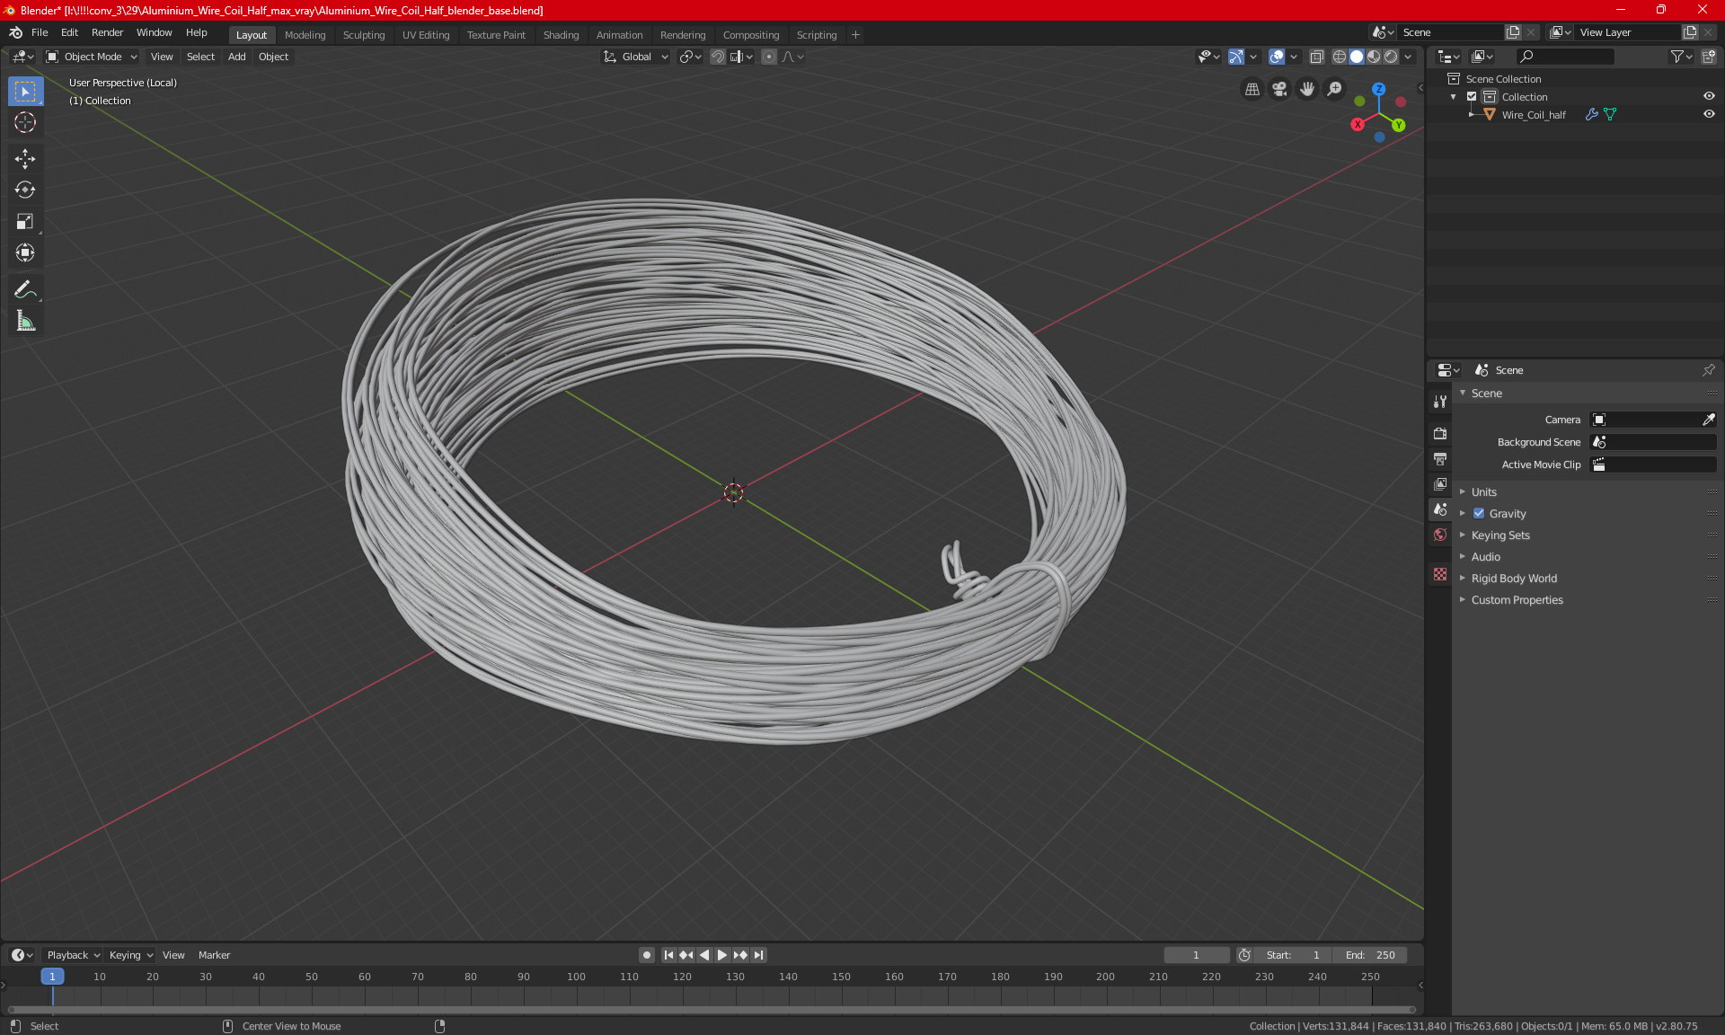The width and height of the screenshot is (1725, 1035).
Task: Uncheck the Collection exclude checkbox
Action: (x=1472, y=97)
